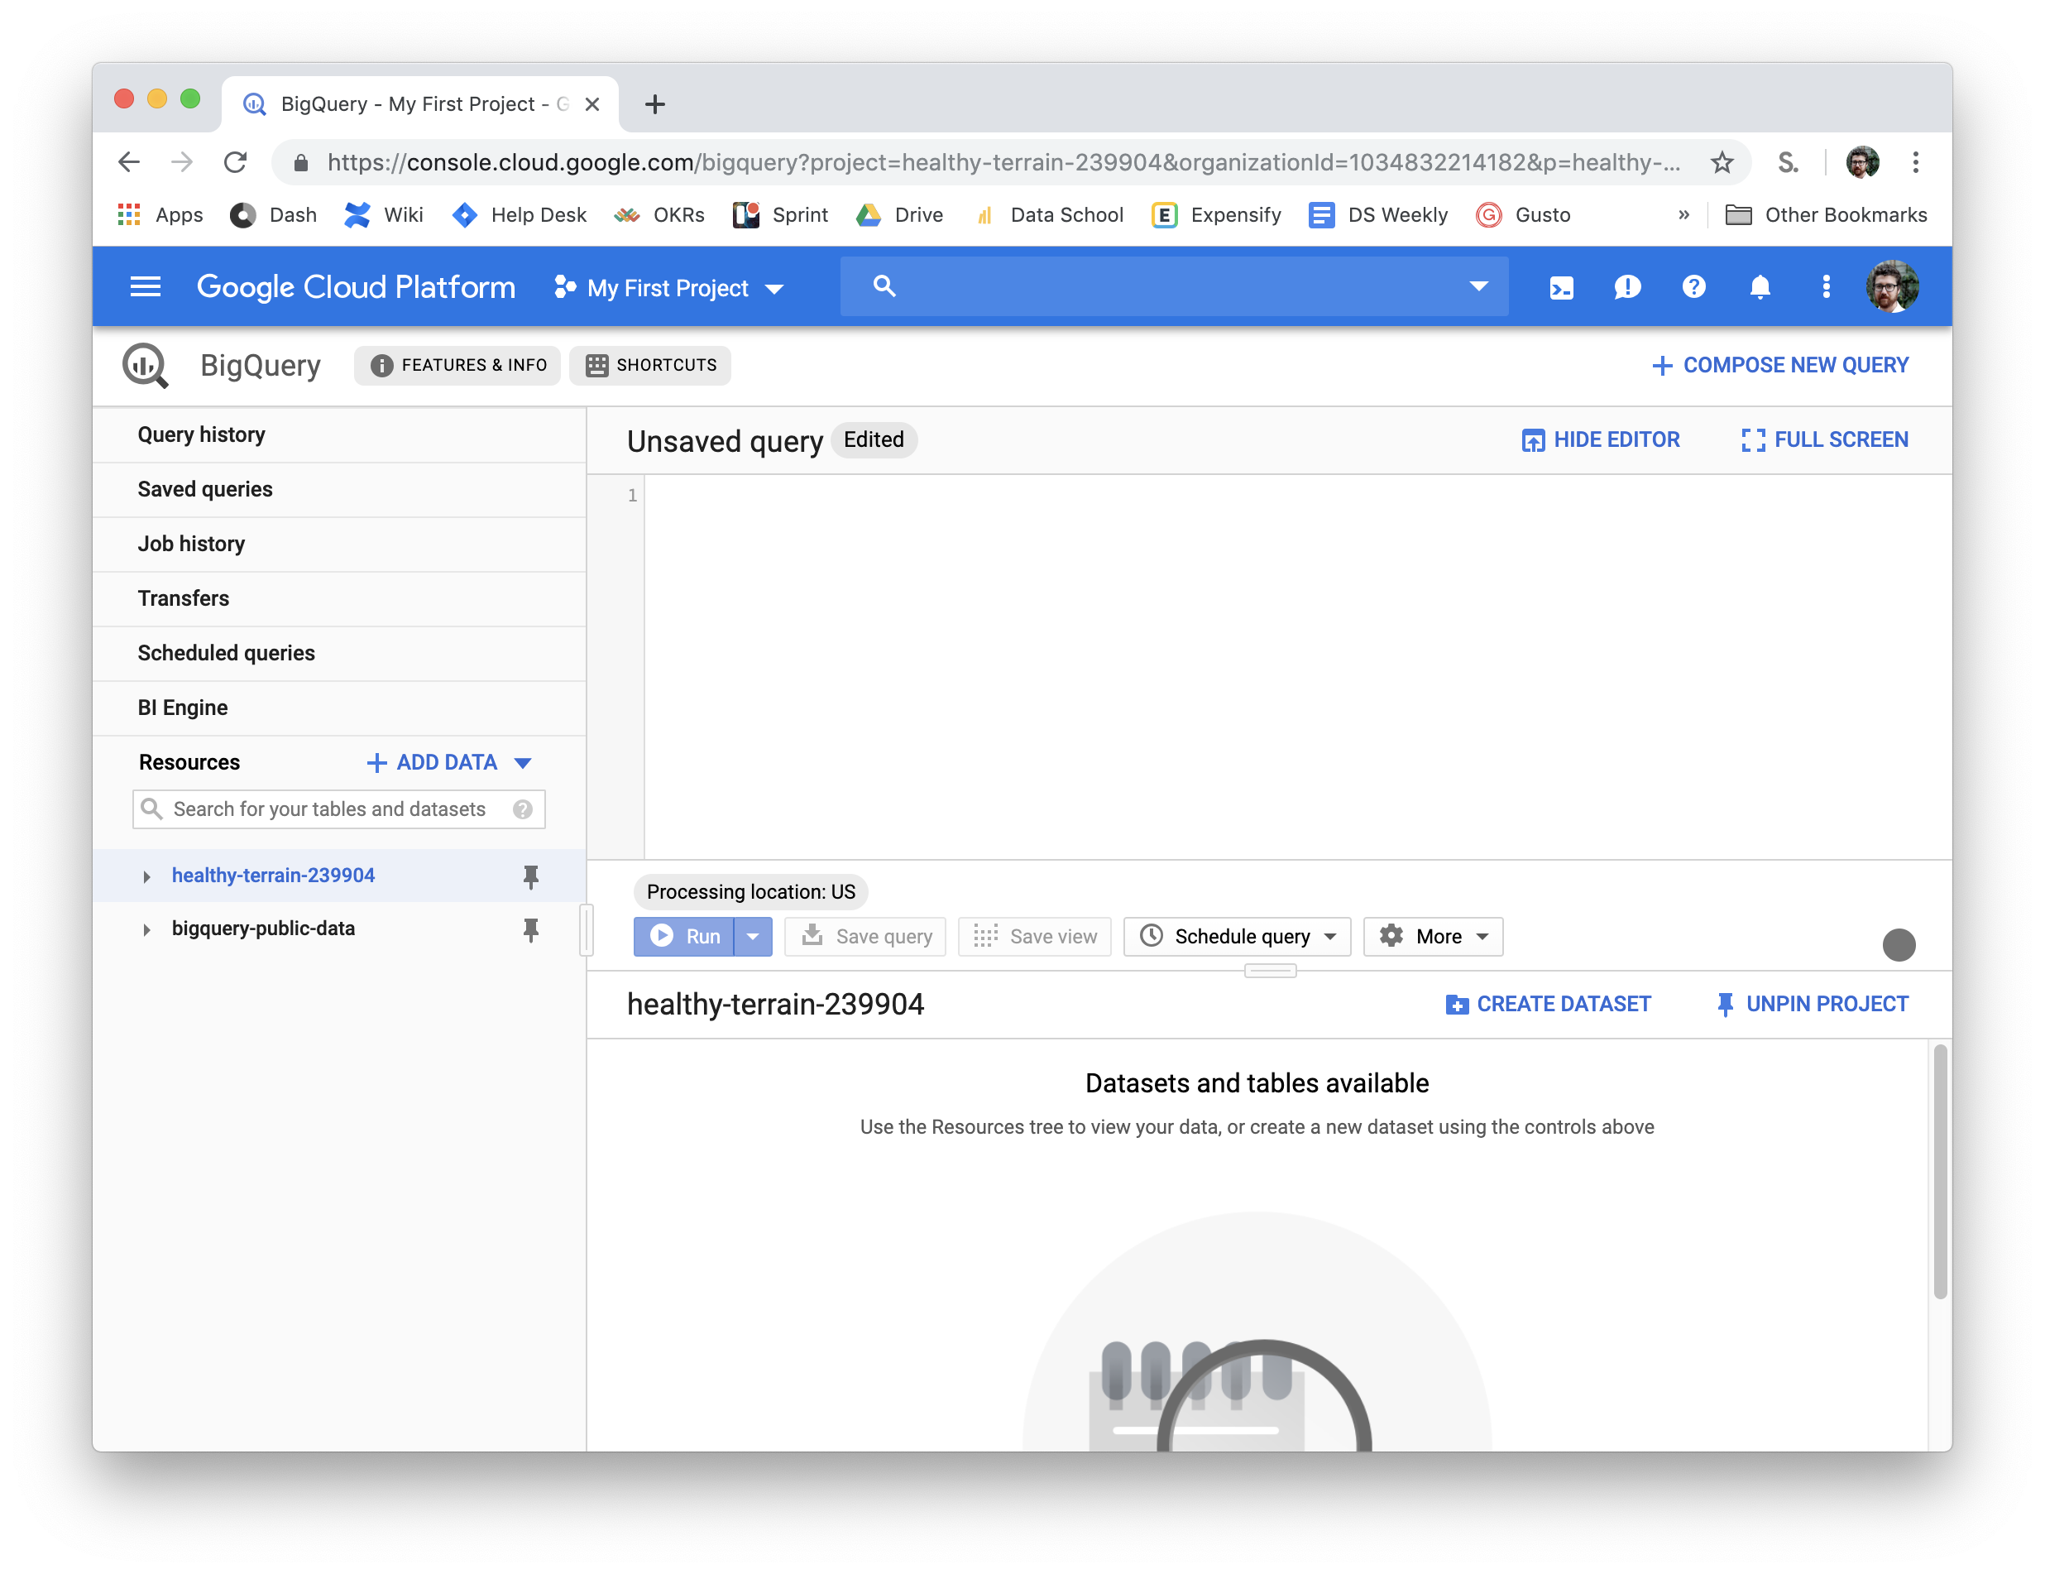Click the Processing location: US chip
This screenshot has height=1574, width=2045.
click(751, 892)
